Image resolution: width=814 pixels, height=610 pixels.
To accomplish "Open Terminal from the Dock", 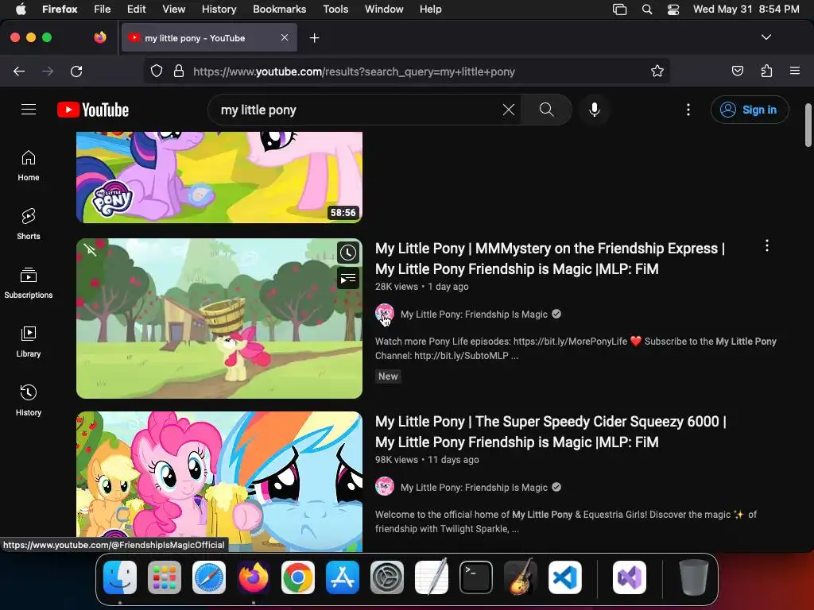I will [x=476, y=577].
